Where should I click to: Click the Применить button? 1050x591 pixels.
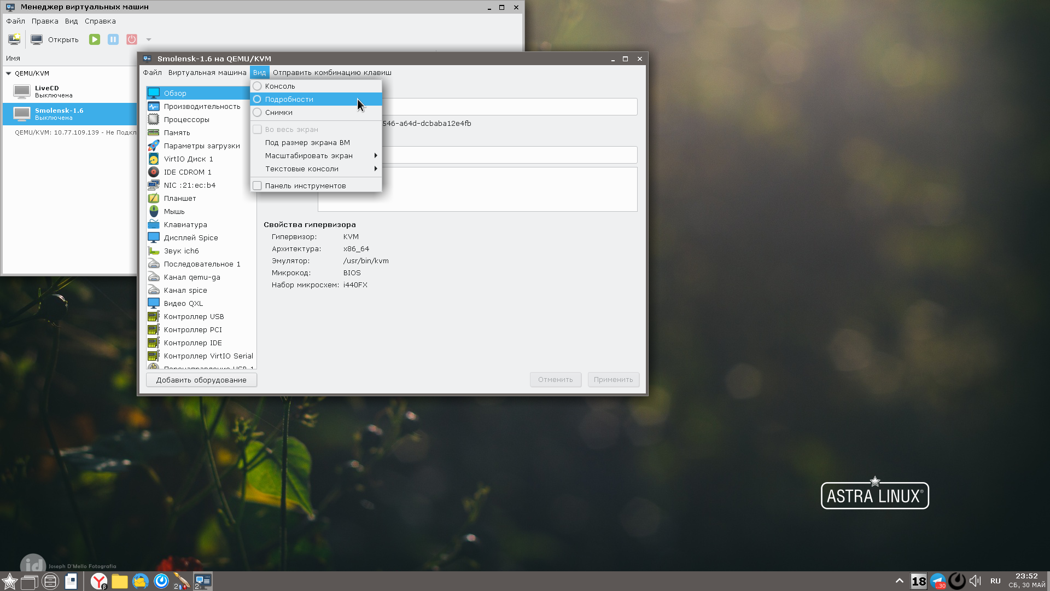pos(614,379)
